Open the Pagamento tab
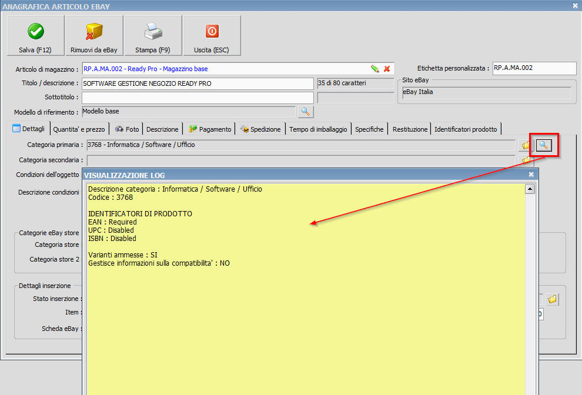This screenshot has width=582, height=395. click(210, 129)
